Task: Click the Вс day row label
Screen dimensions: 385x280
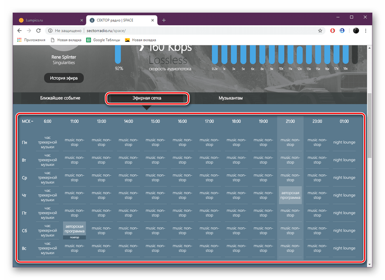Action: 24,248
